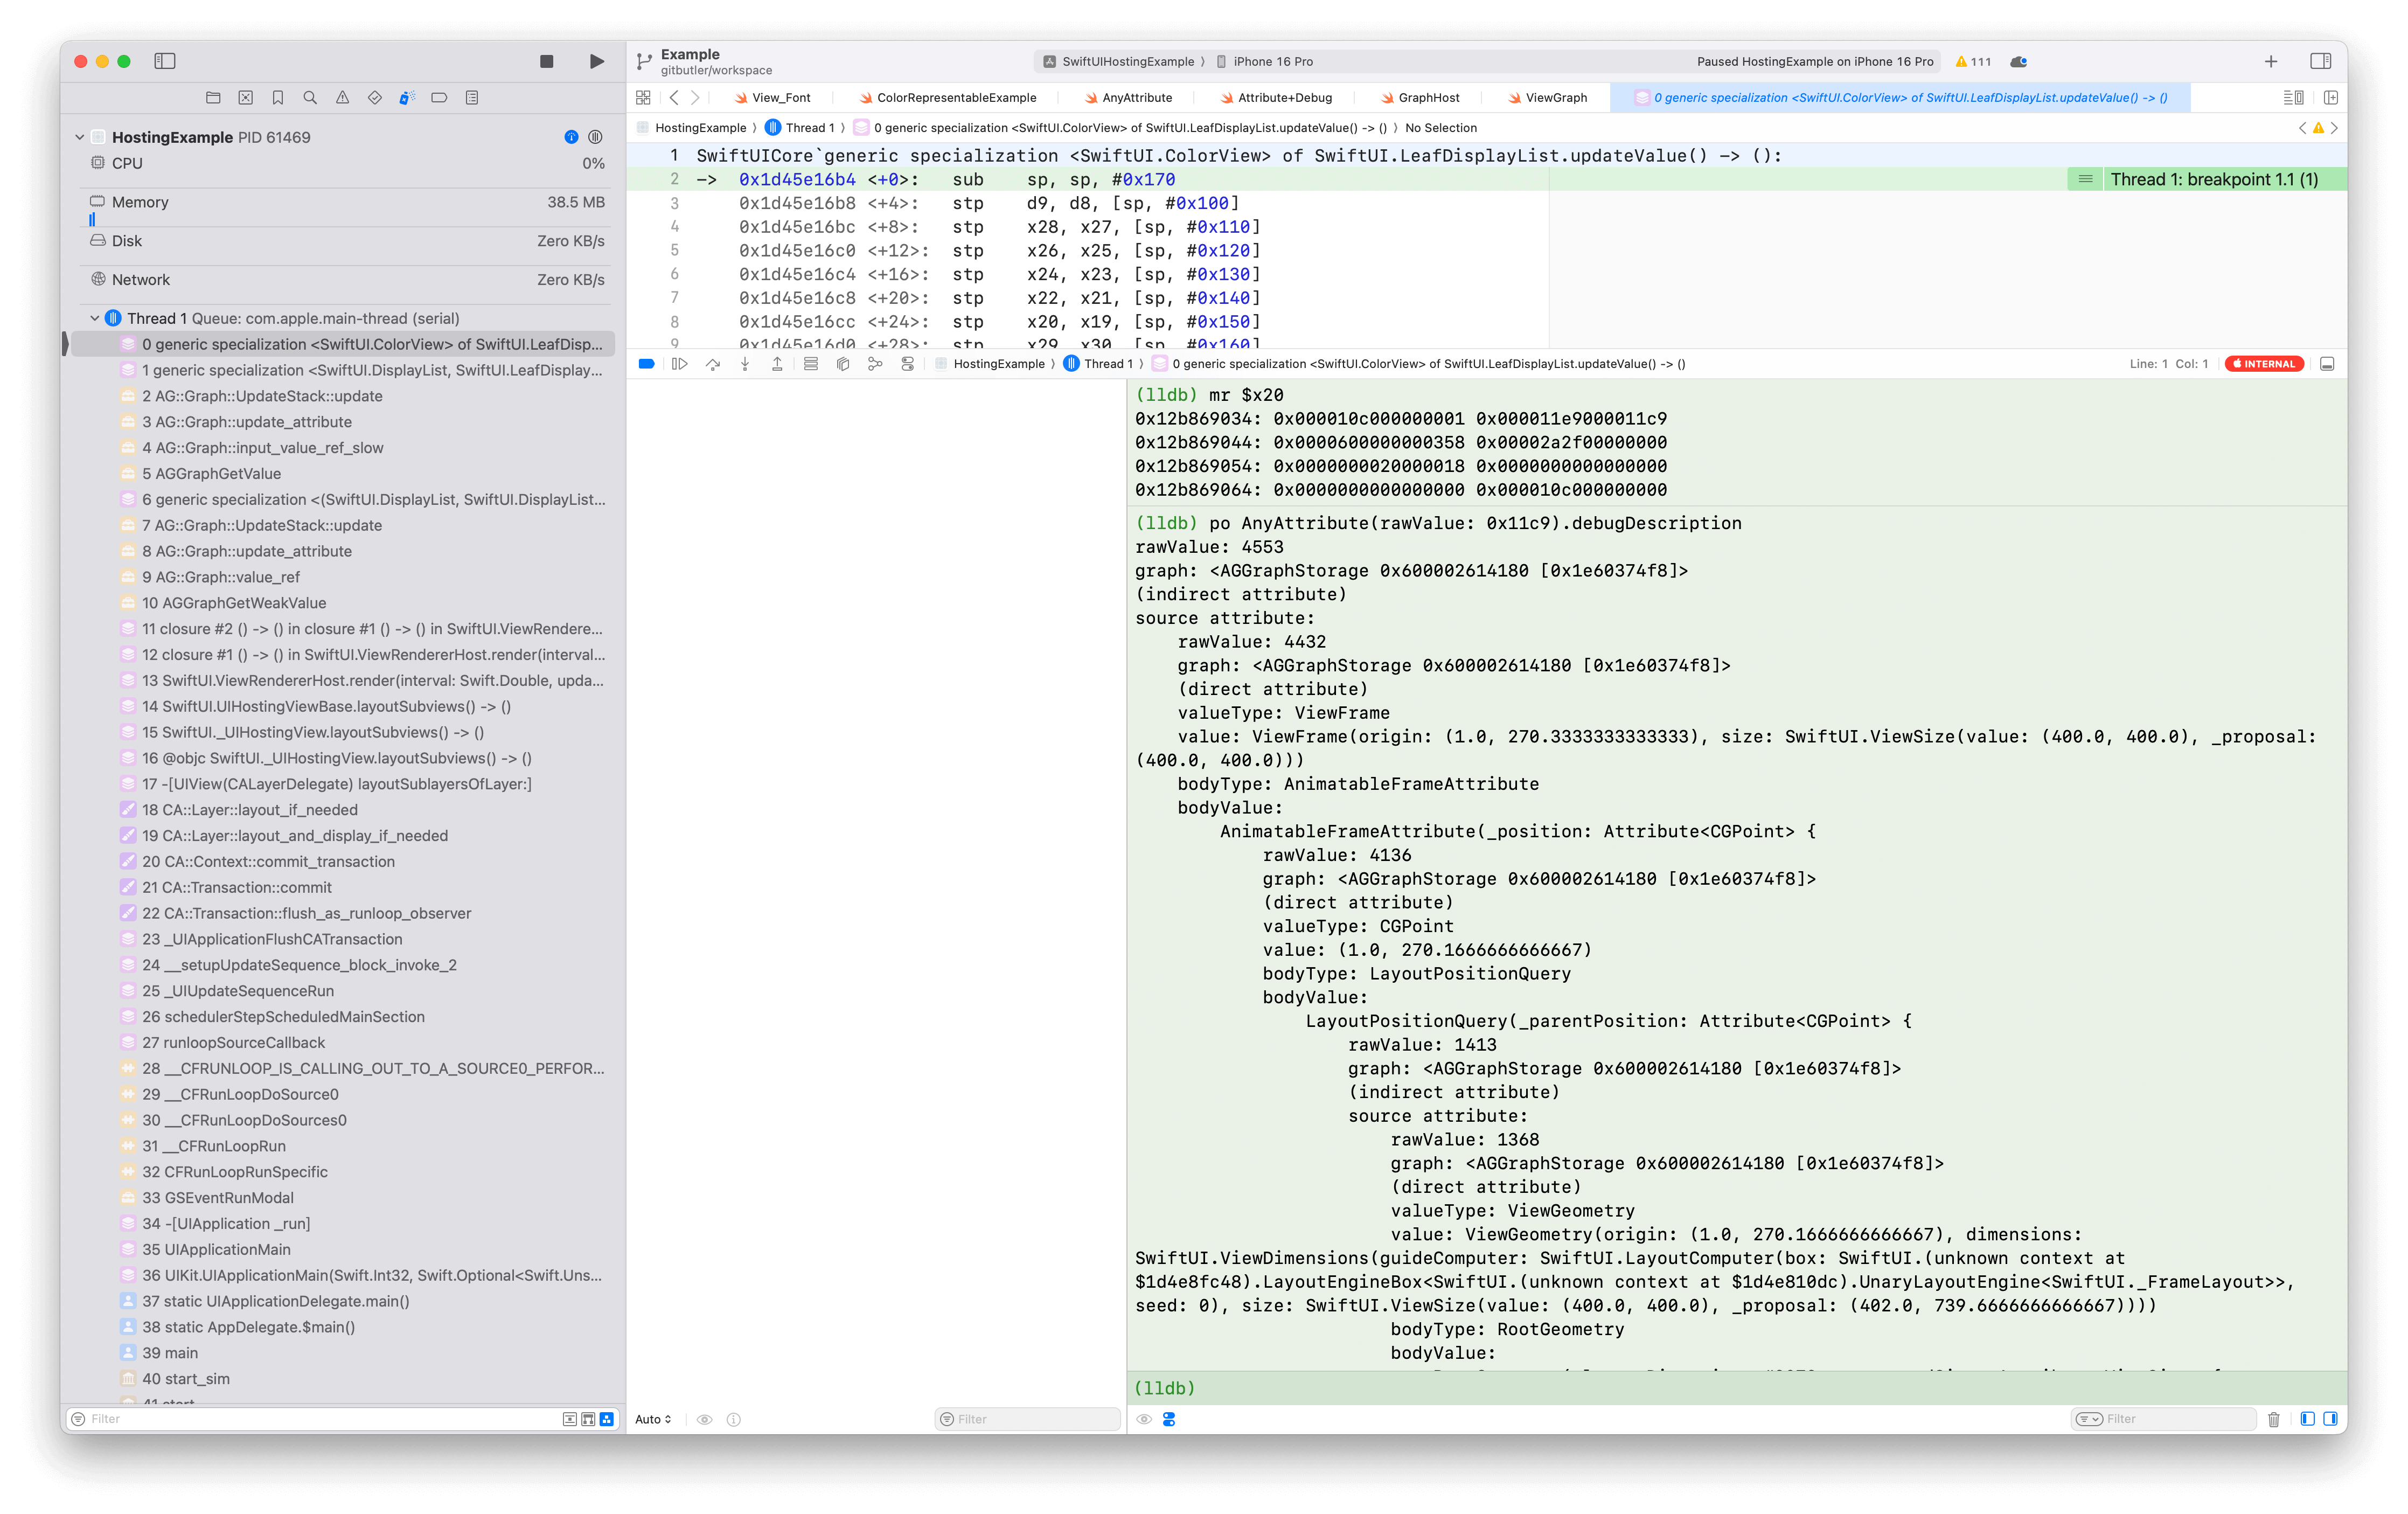Open the related items grid menu
Image resolution: width=2408 pixels, height=1514 pixels.
(x=643, y=98)
